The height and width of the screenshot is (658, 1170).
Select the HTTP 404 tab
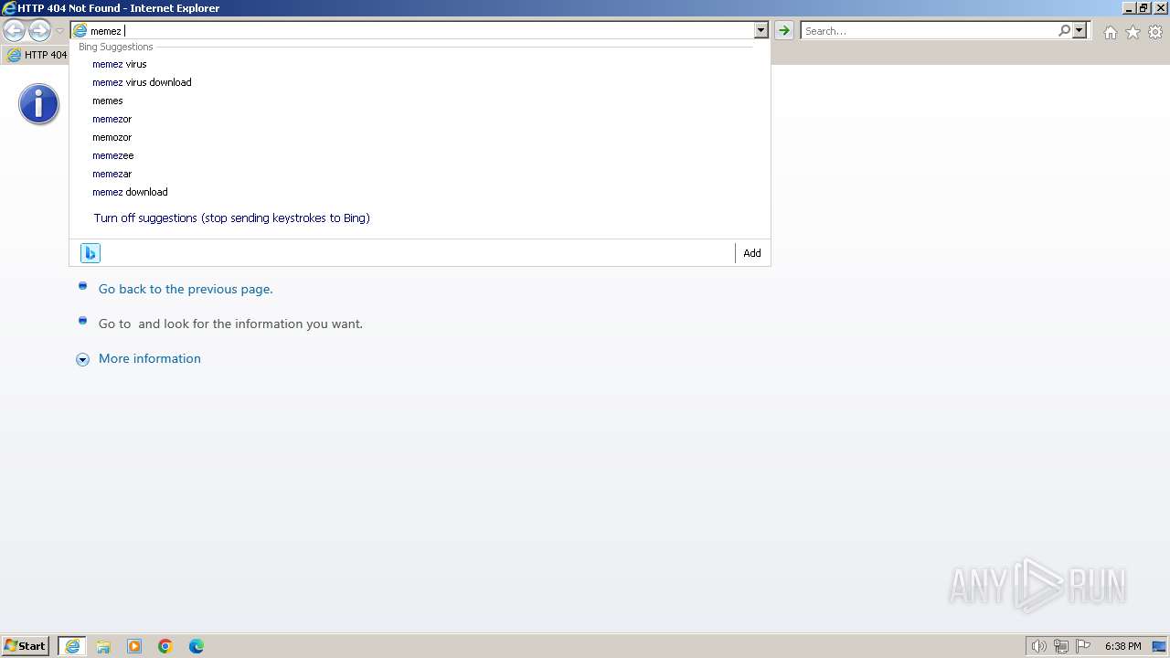point(37,55)
